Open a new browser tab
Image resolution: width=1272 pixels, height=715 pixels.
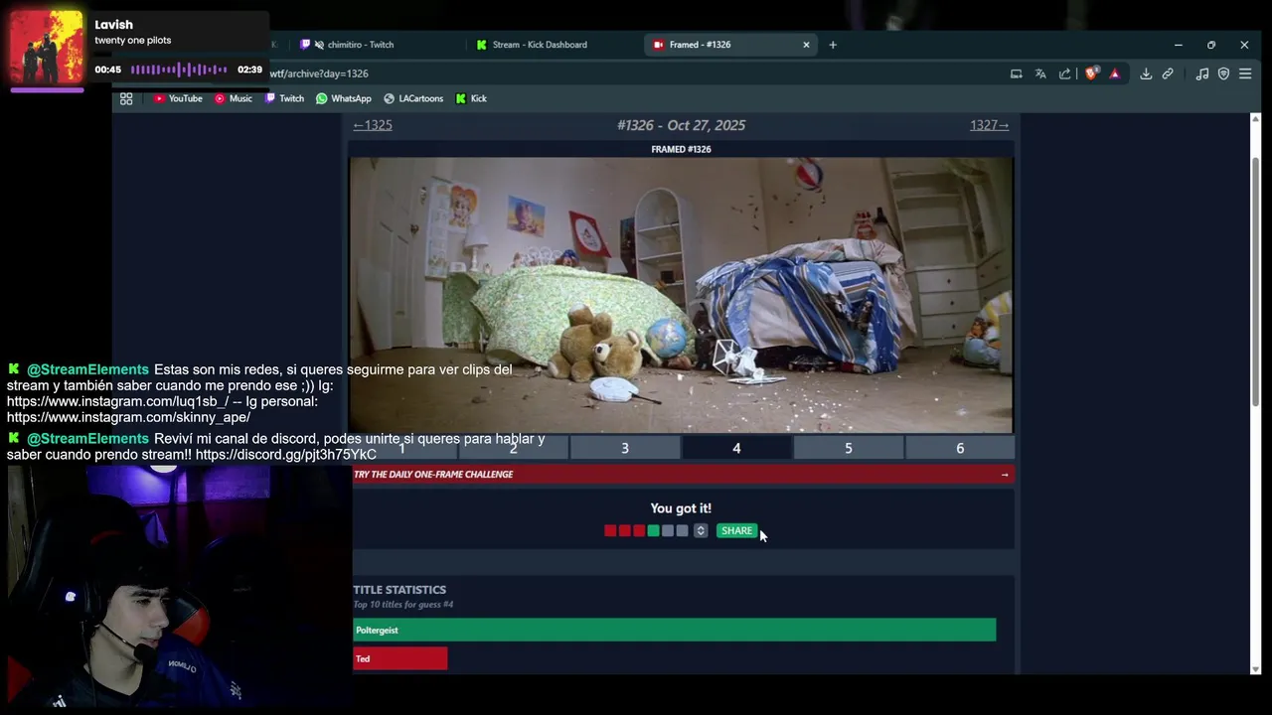(x=833, y=45)
